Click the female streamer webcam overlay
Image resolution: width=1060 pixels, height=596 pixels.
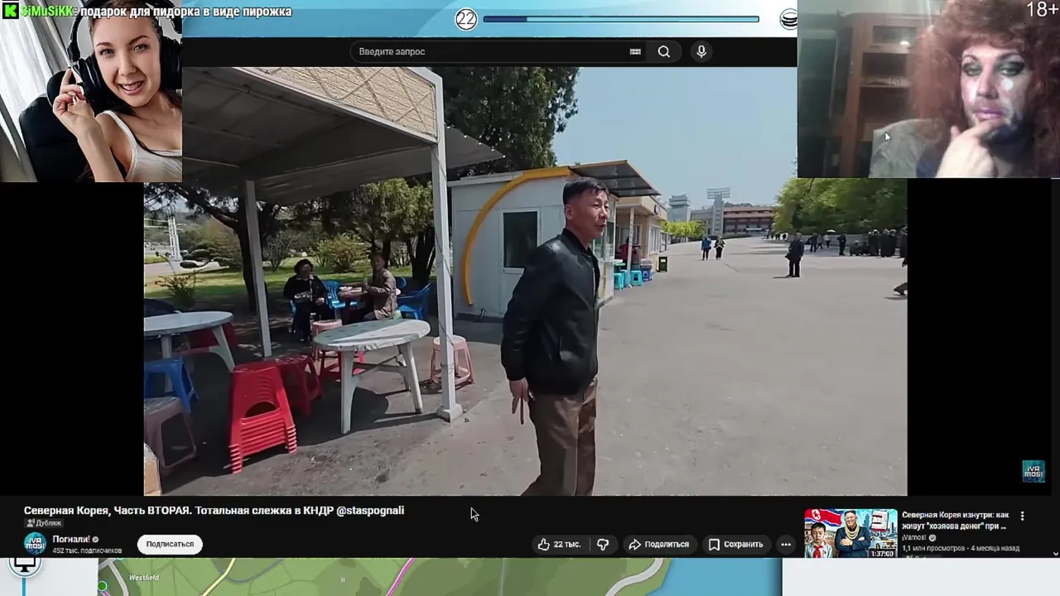click(91, 91)
